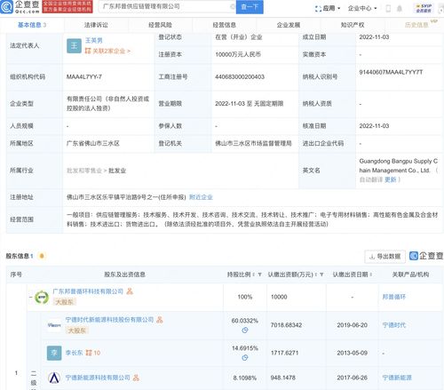444x390 pixels.
Task: Click the company search input field
Action: coord(166,6)
